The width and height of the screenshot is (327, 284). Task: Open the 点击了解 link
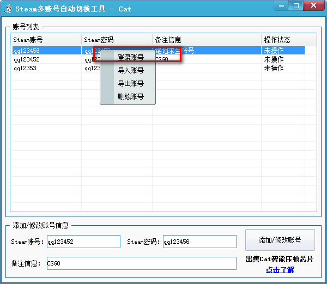[280, 270]
